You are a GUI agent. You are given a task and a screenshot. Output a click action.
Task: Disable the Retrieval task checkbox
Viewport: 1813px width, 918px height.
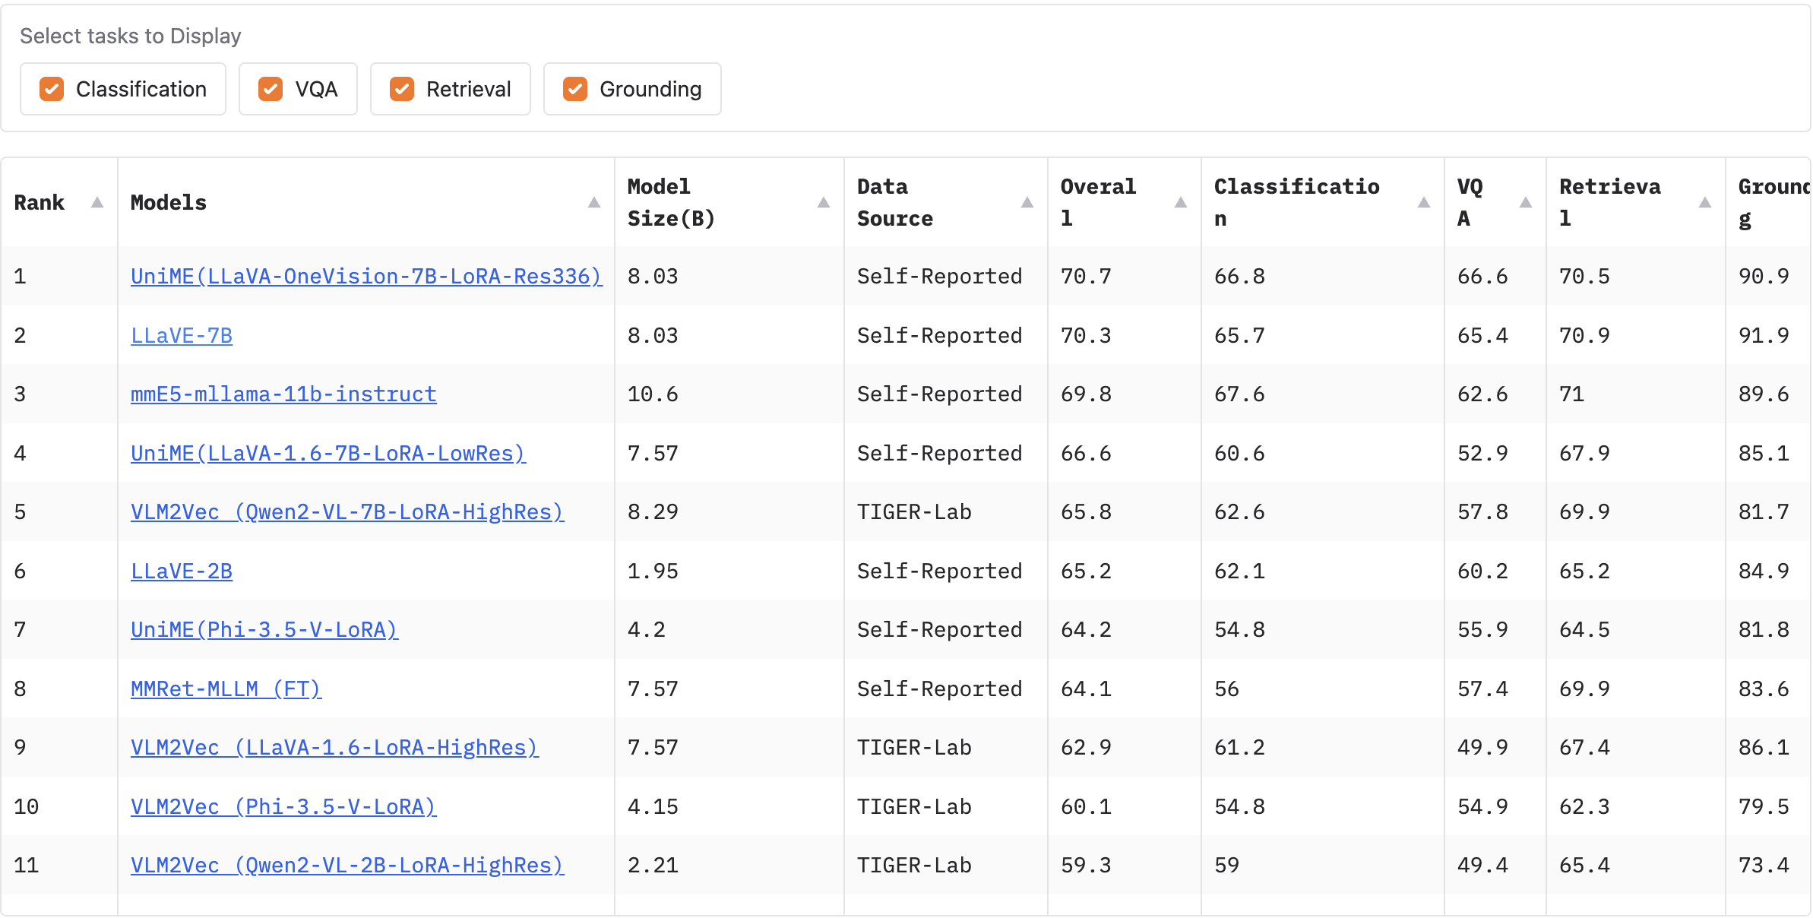click(402, 89)
